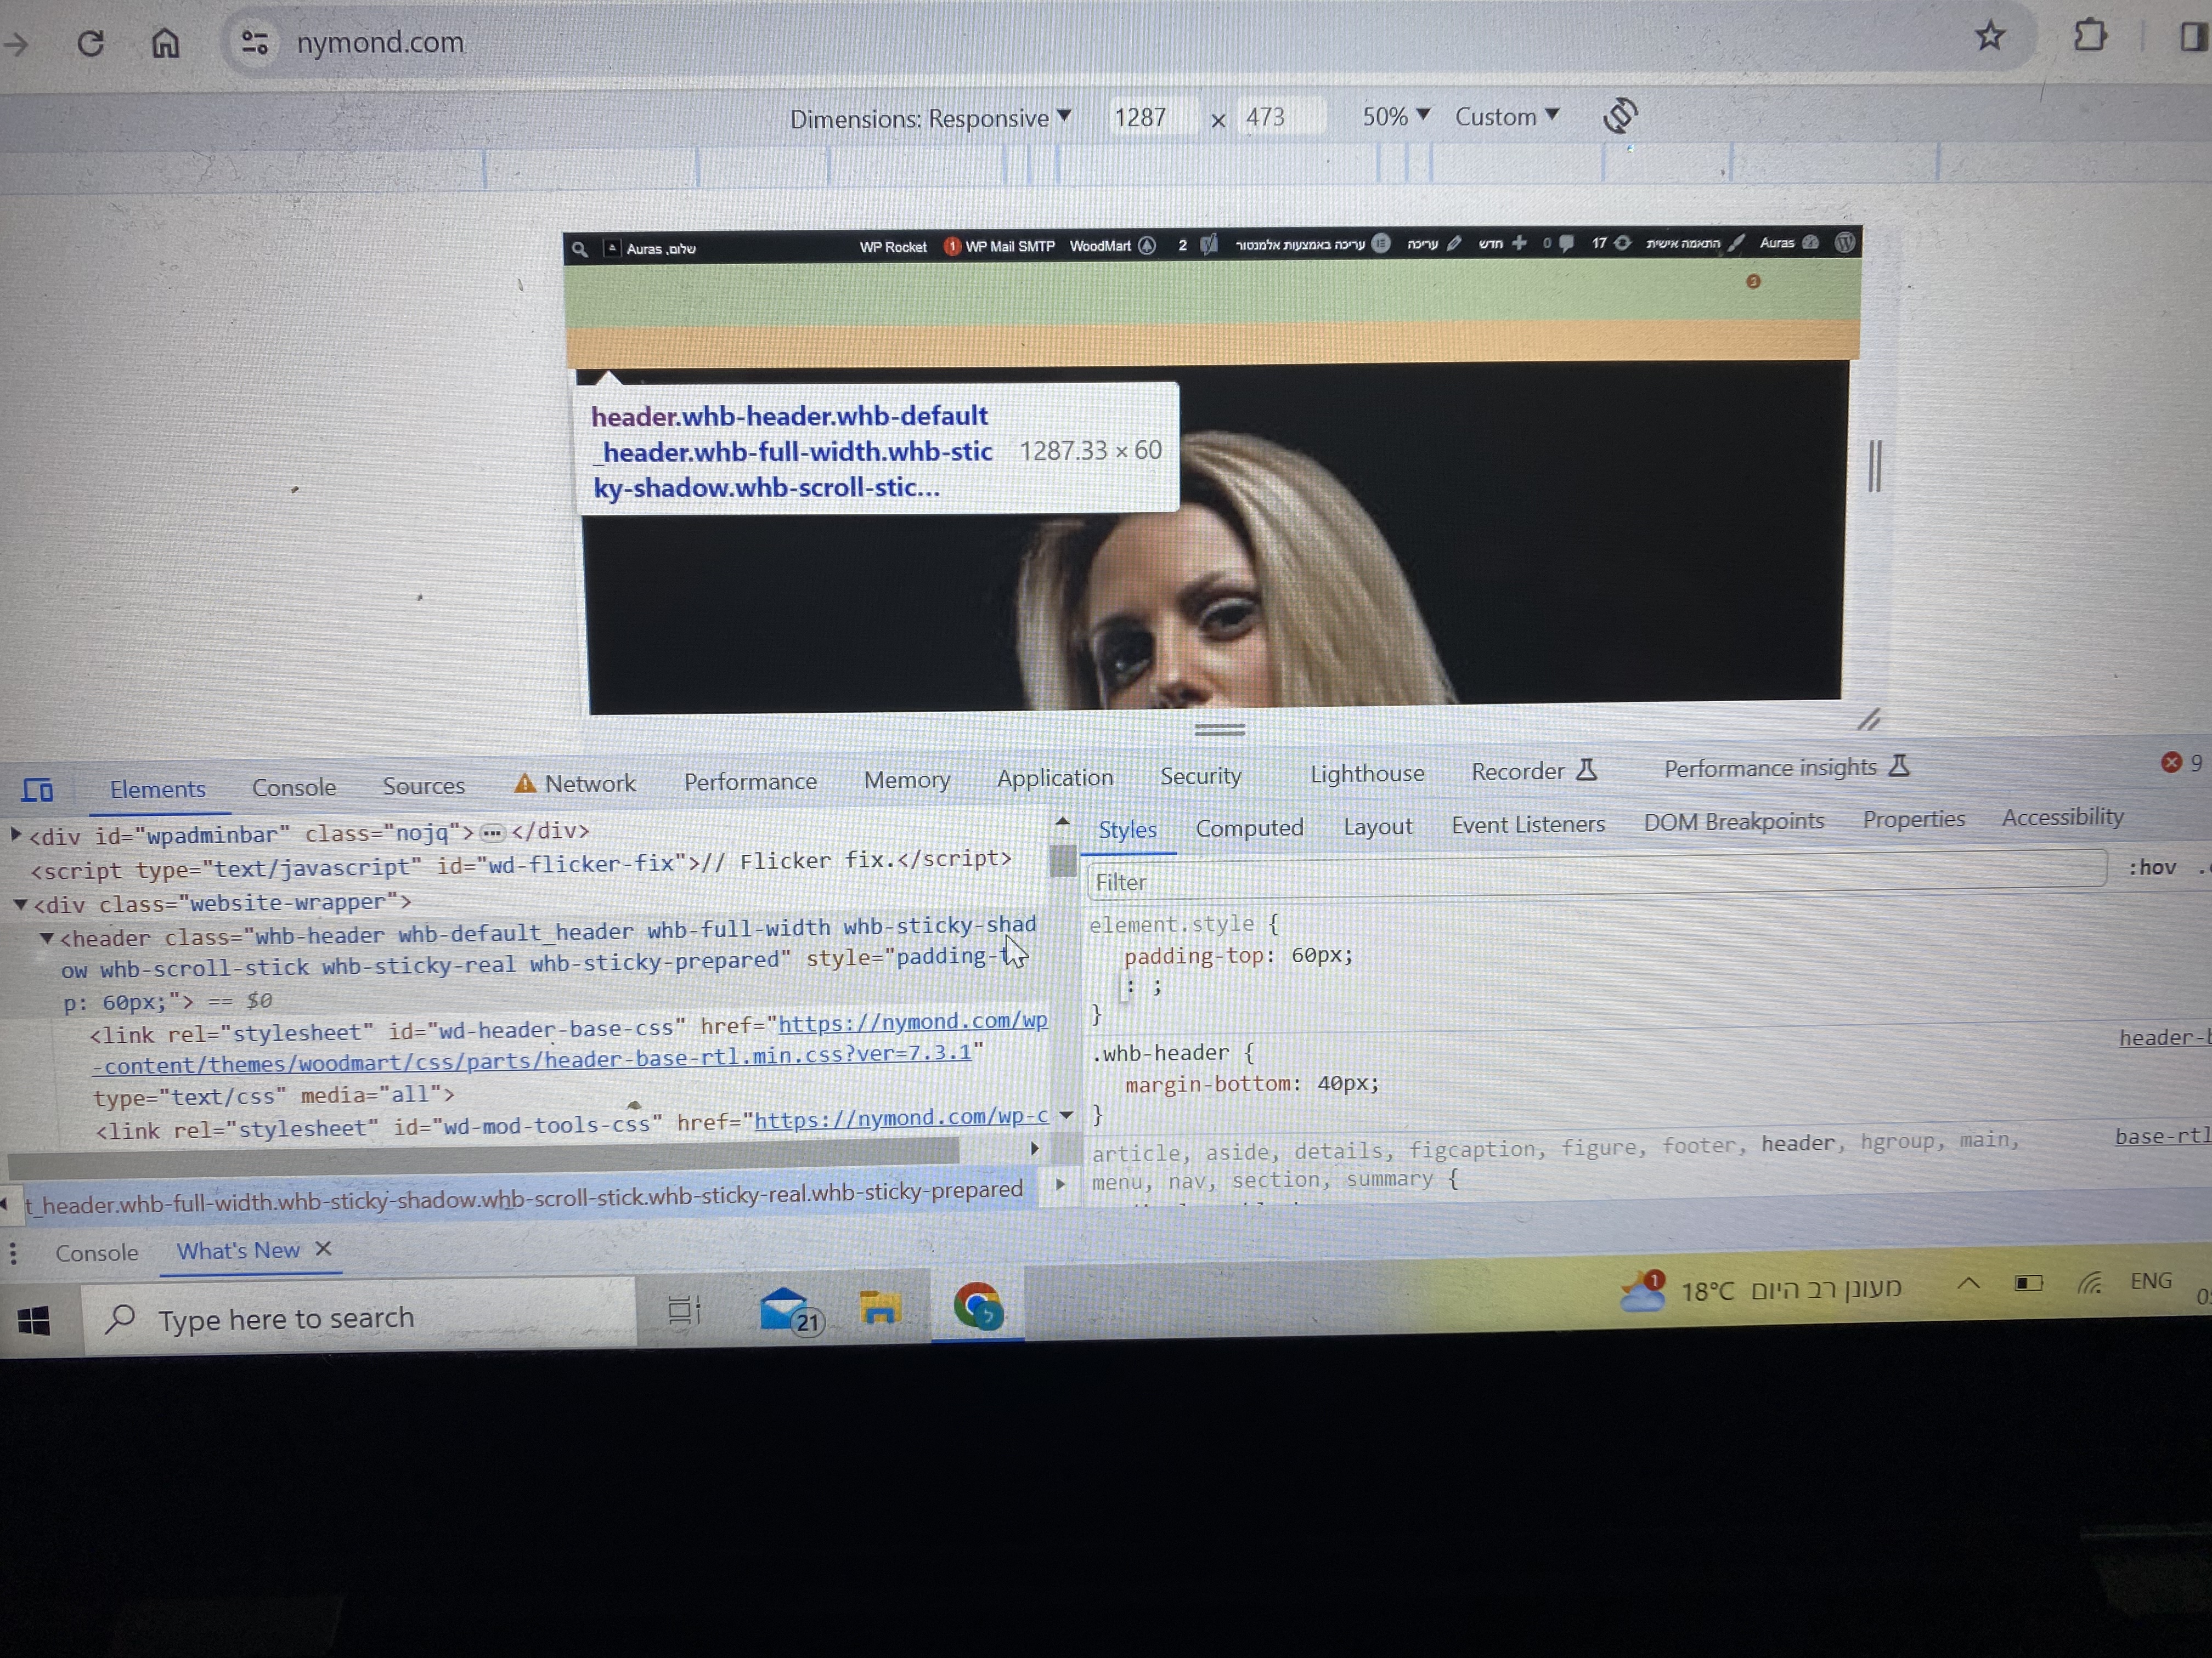
Task: Open the Custom throttling dropdown
Action: click(x=1507, y=117)
